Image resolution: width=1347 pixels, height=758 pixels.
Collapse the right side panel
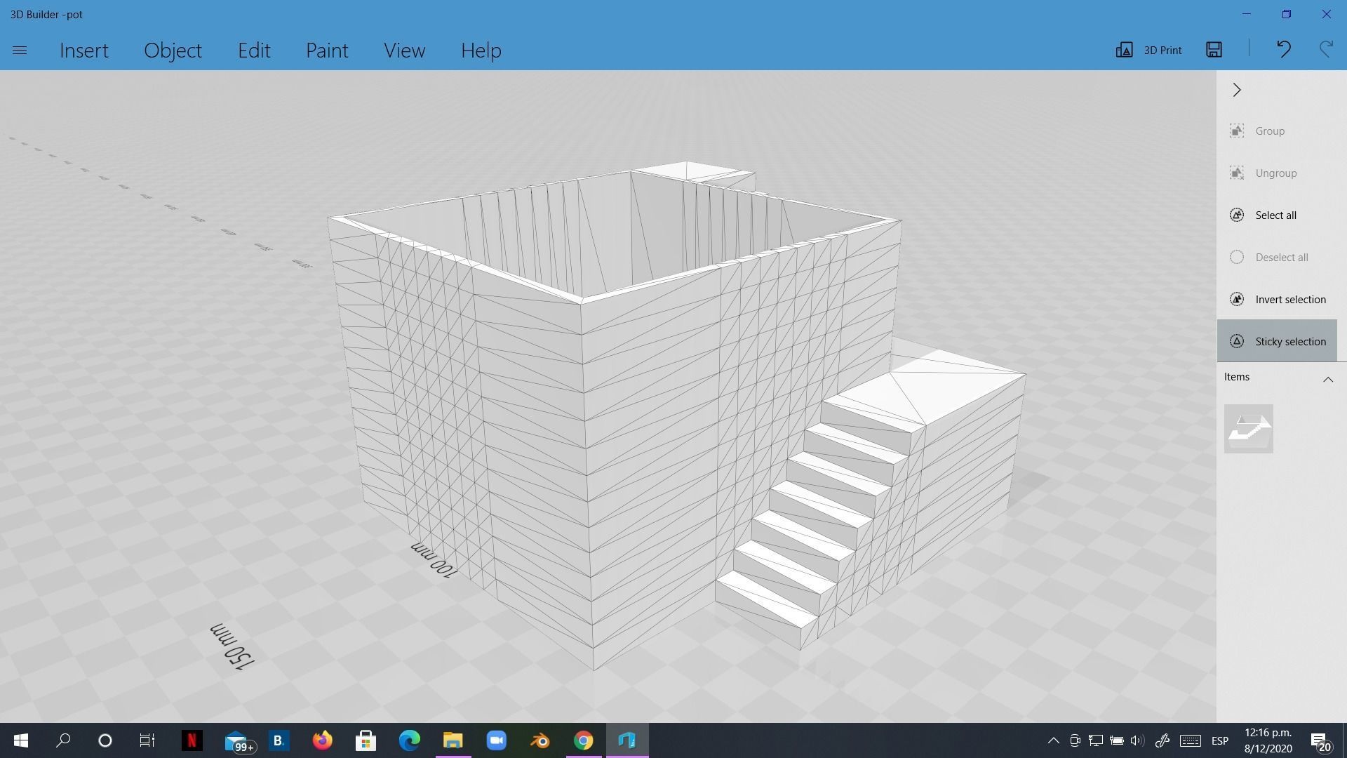(x=1237, y=90)
